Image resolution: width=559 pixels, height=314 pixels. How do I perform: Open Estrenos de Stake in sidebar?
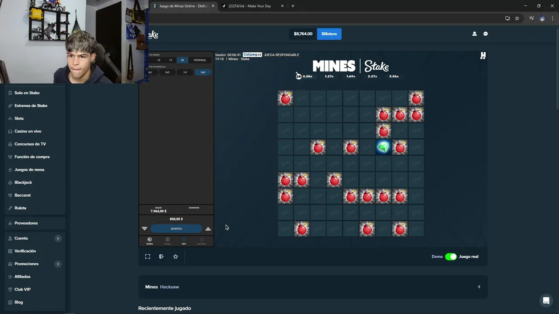tap(31, 106)
